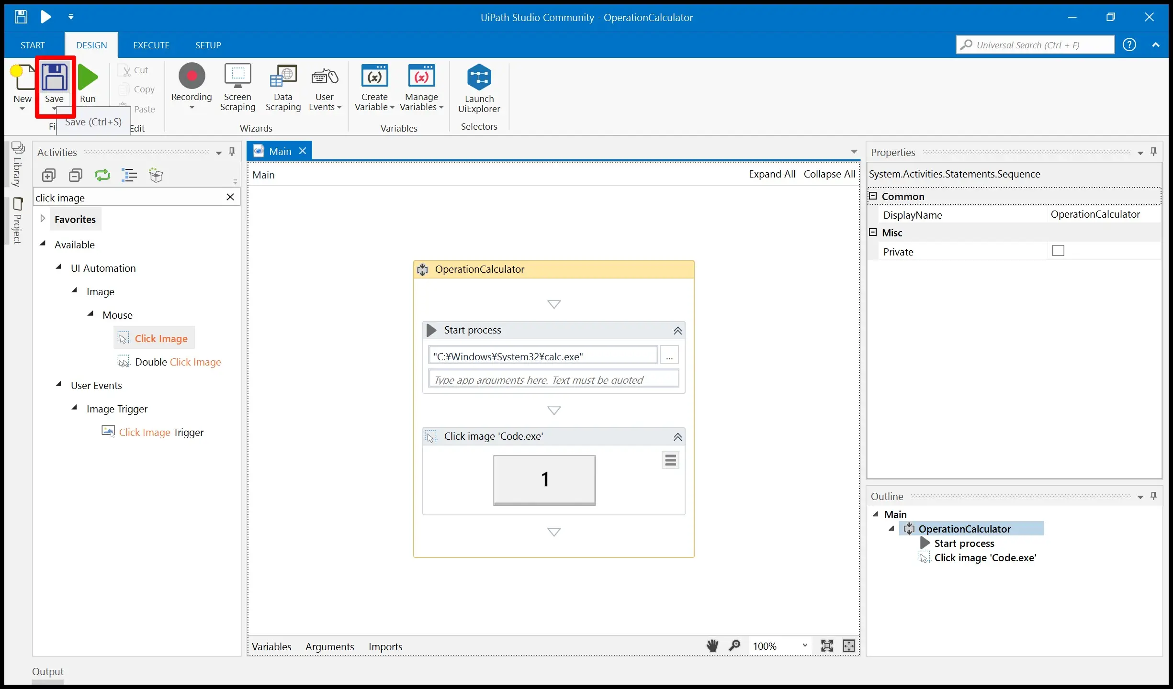
Task: Switch to the SETUP ribbon tab
Action: (x=208, y=45)
